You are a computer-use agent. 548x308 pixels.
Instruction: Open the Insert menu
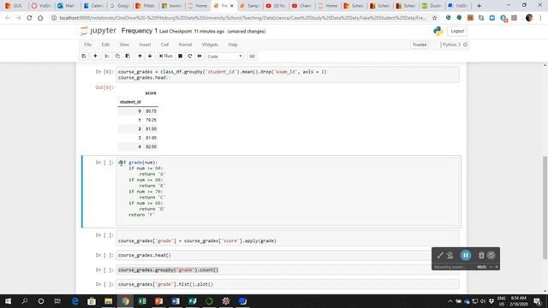[x=145, y=44]
